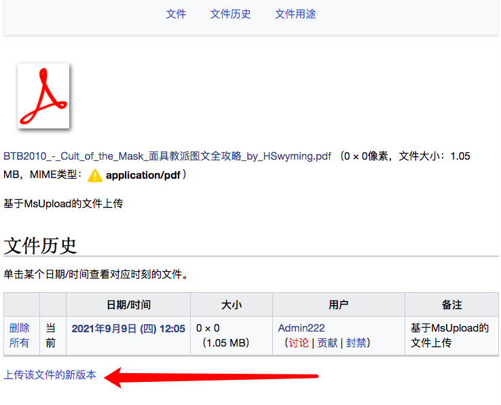Select the 文件历史 section heading

[x=40, y=246]
